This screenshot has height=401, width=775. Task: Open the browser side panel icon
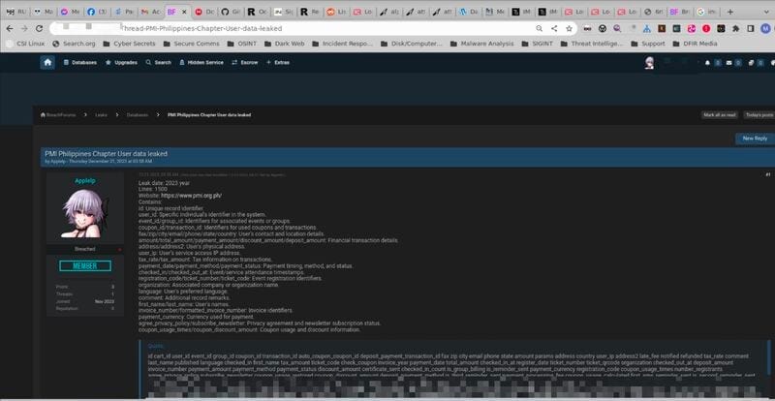(x=750, y=29)
